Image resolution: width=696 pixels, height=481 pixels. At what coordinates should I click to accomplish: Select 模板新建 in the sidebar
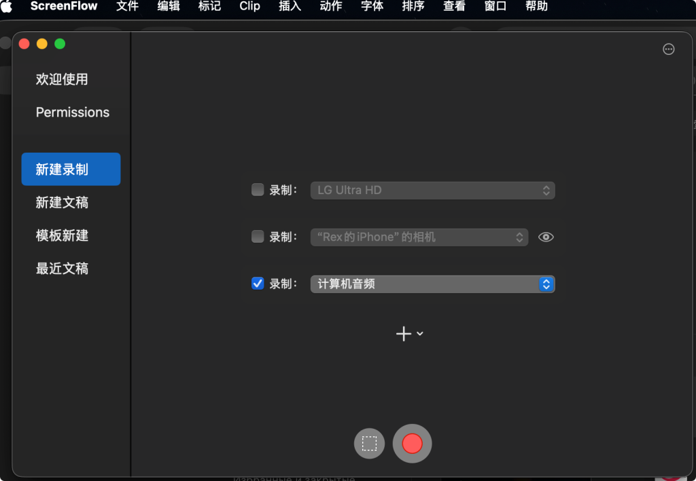[x=62, y=235]
